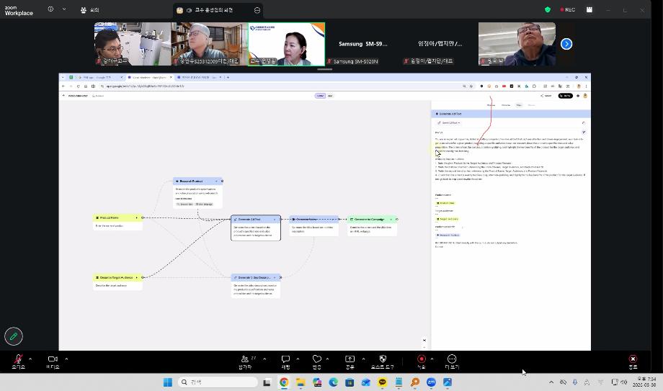
Task: Show next participants with blue arrow
Action: pyautogui.click(x=566, y=44)
